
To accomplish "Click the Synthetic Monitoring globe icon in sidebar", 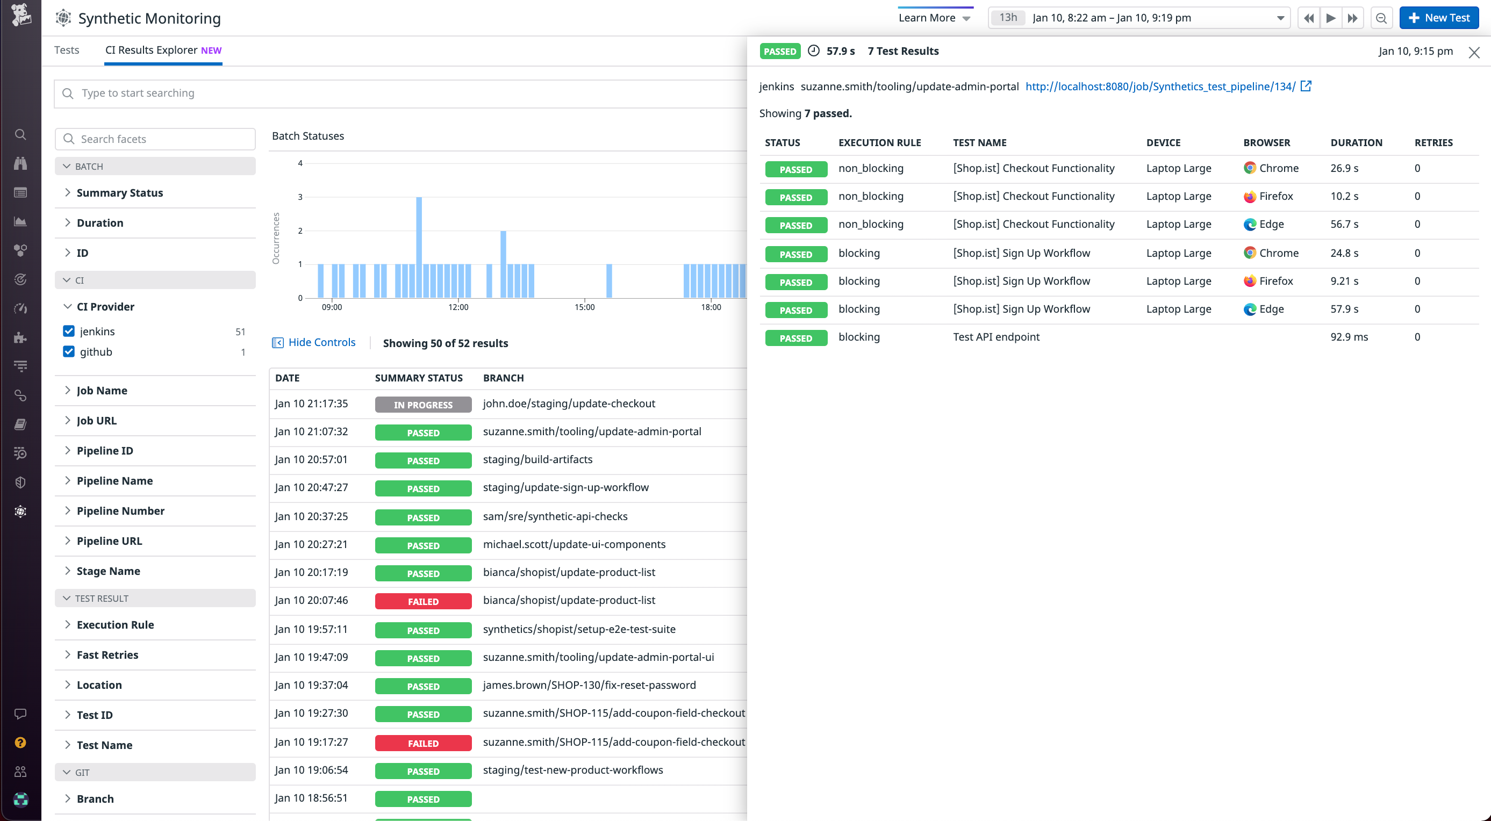I will click(x=20, y=511).
